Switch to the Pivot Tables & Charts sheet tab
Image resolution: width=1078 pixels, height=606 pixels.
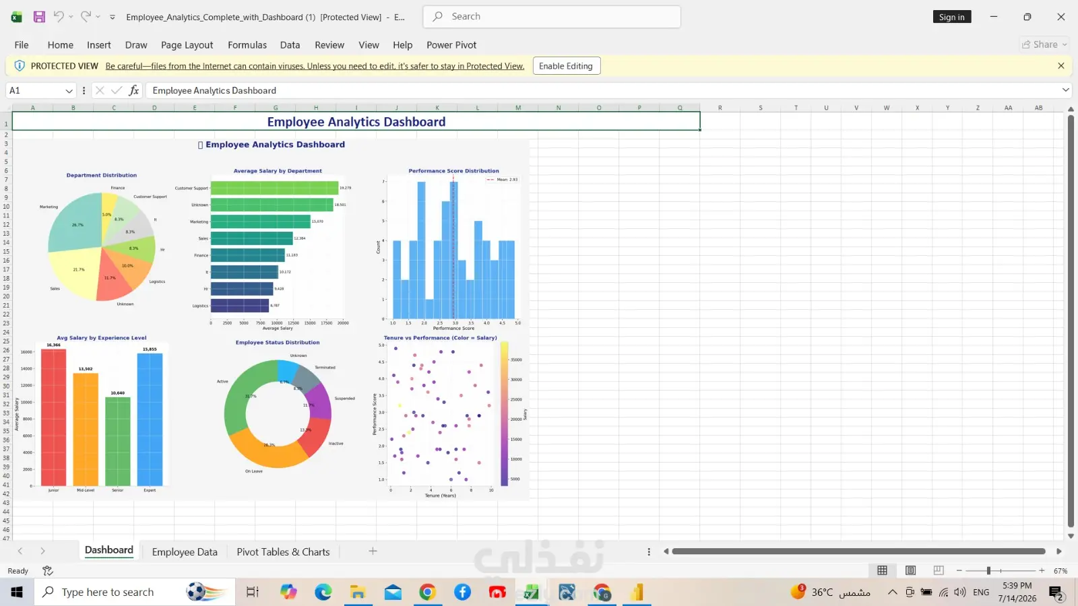pyautogui.click(x=283, y=552)
